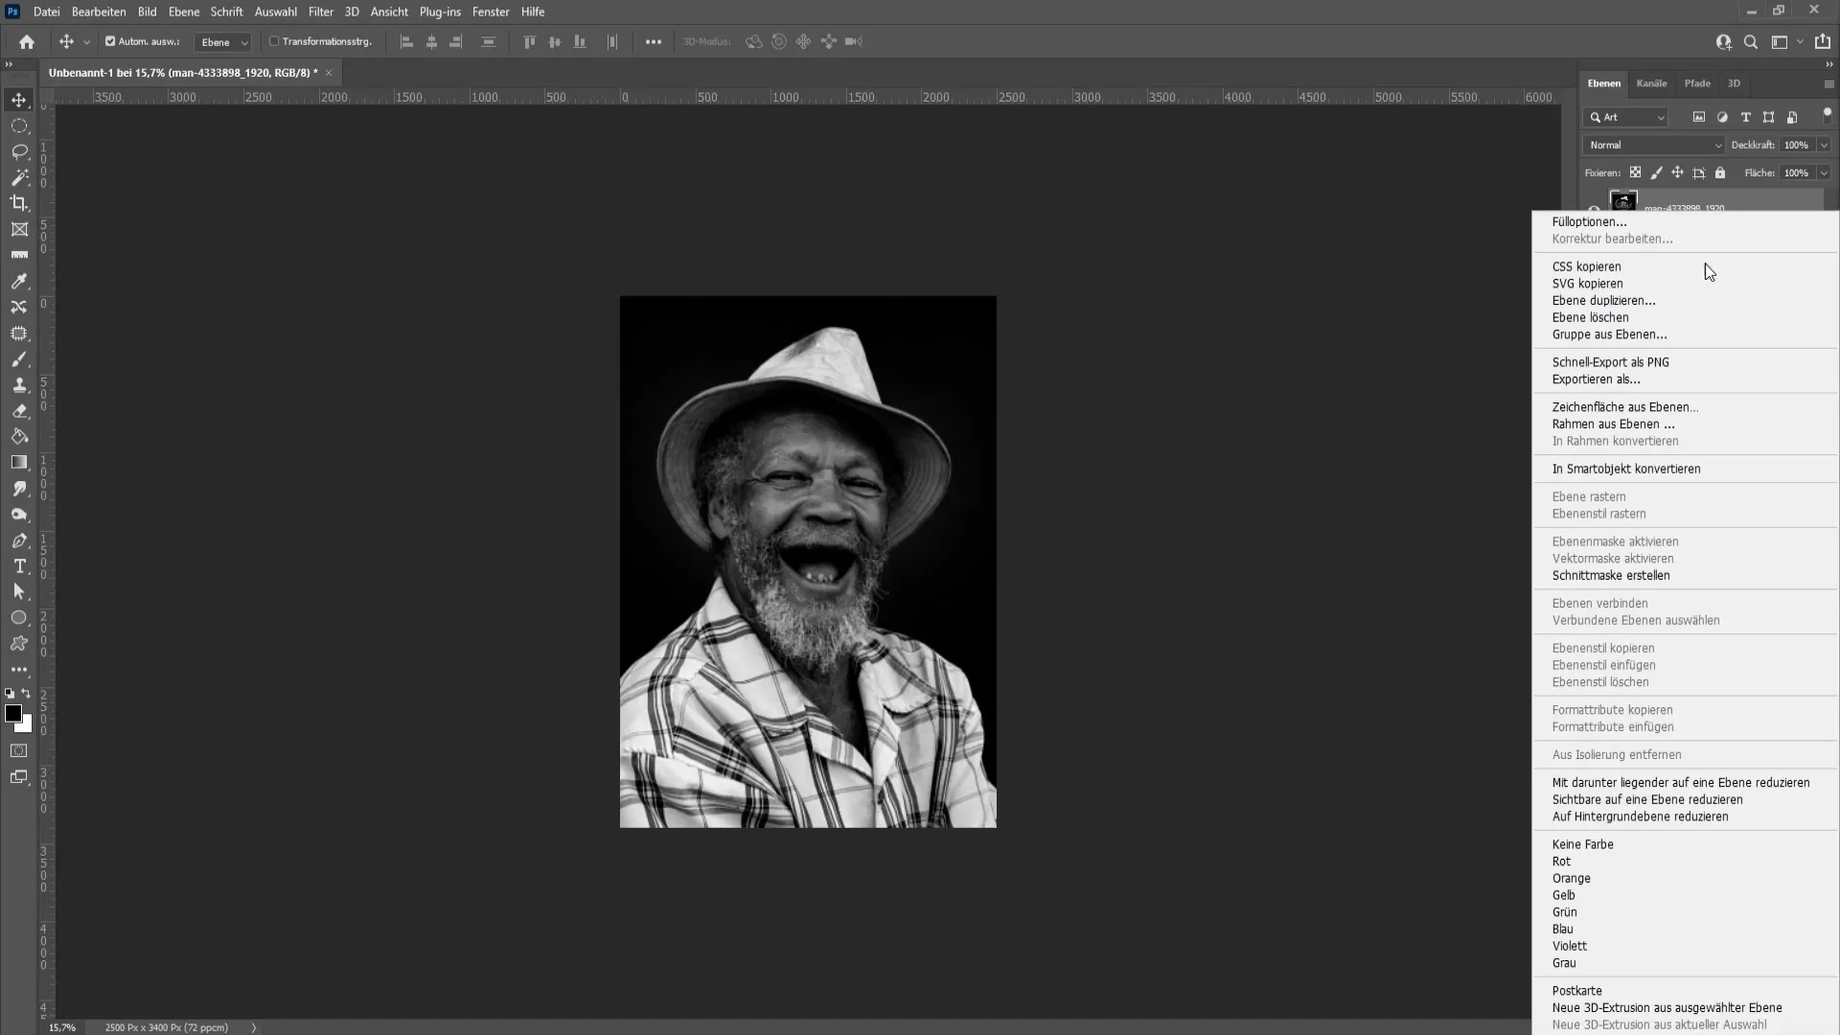Select the Custom Shape tool
The height and width of the screenshot is (1035, 1840).
[x=19, y=644]
